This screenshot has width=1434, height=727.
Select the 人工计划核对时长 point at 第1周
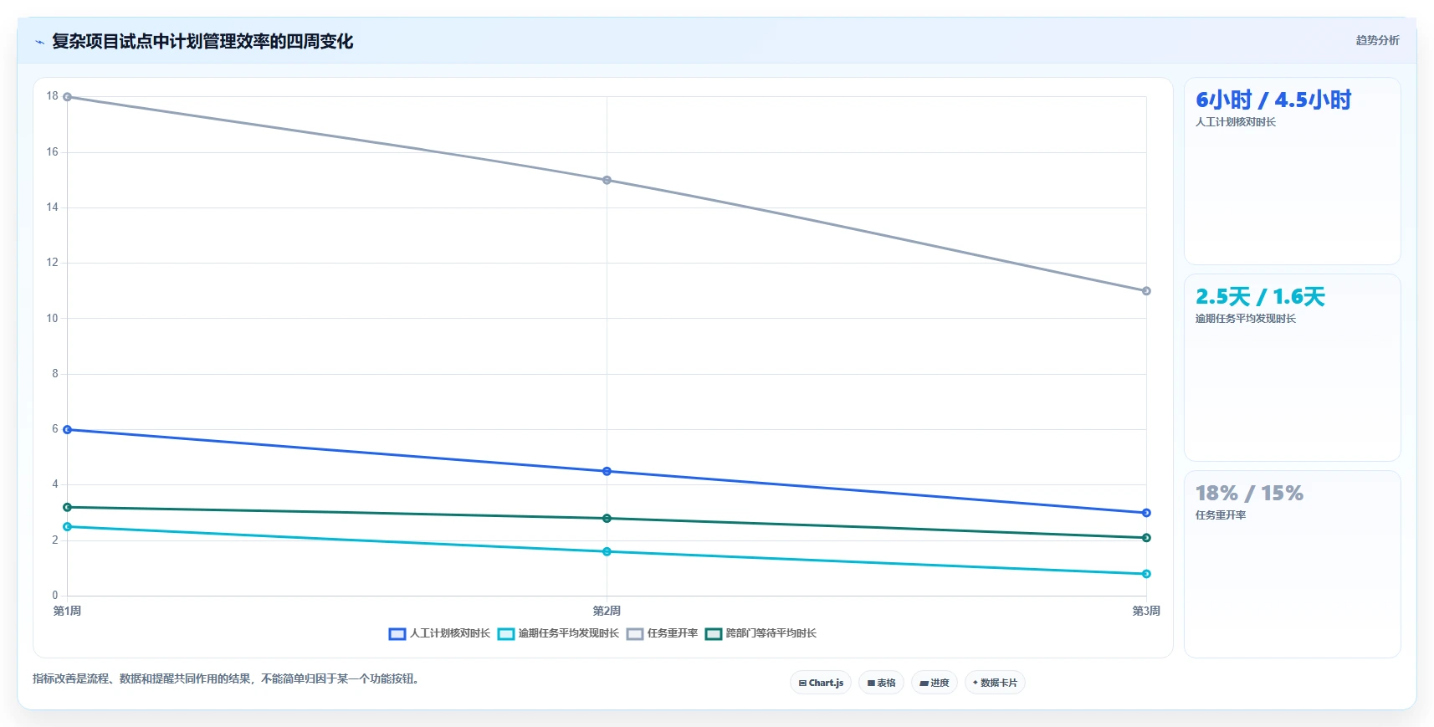pyautogui.click(x=68, y=430)
